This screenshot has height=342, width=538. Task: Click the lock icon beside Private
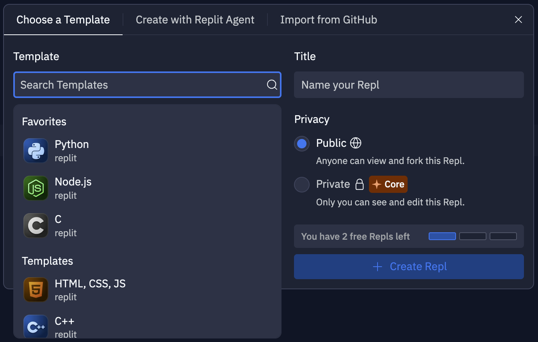[x=360, y=184]
